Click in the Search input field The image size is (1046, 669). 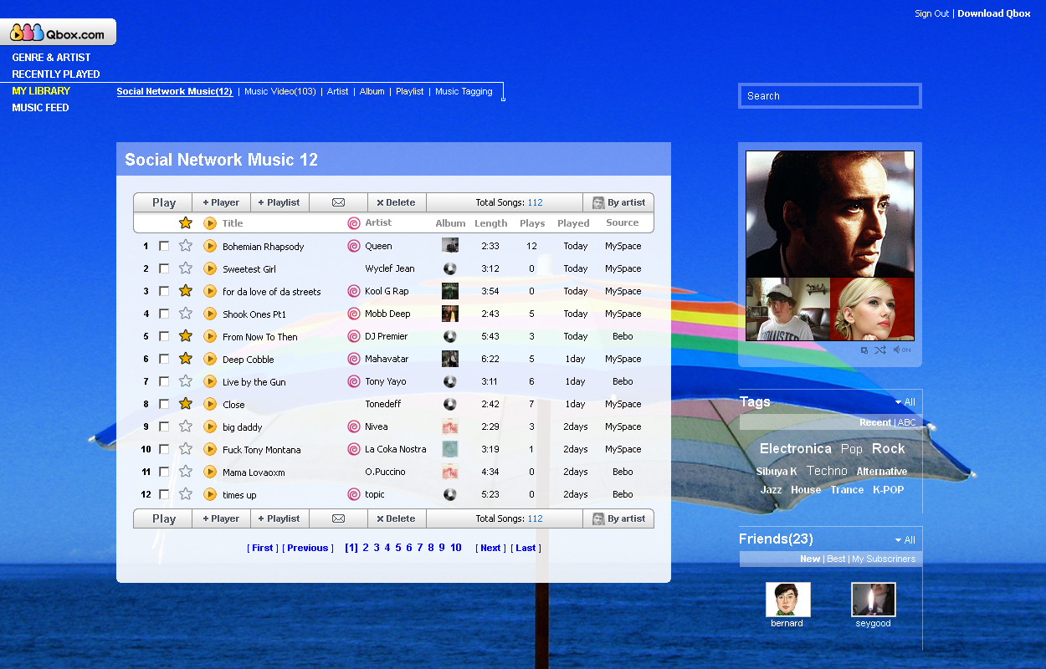pos(830,95)
